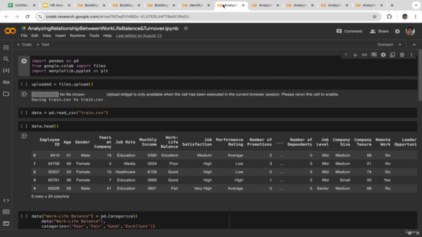This screenshot has width=422, height=237.
Task: Open the Google account avatar in Colab
Action: pyautogui.click(x=410, y=31)
